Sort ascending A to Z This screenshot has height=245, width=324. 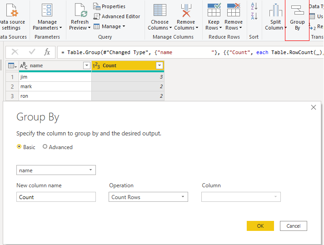254,6
